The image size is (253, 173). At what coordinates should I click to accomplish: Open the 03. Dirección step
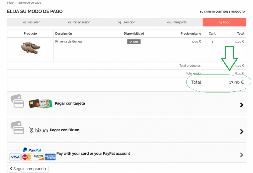pyautogui.click(x=126, y=22)
